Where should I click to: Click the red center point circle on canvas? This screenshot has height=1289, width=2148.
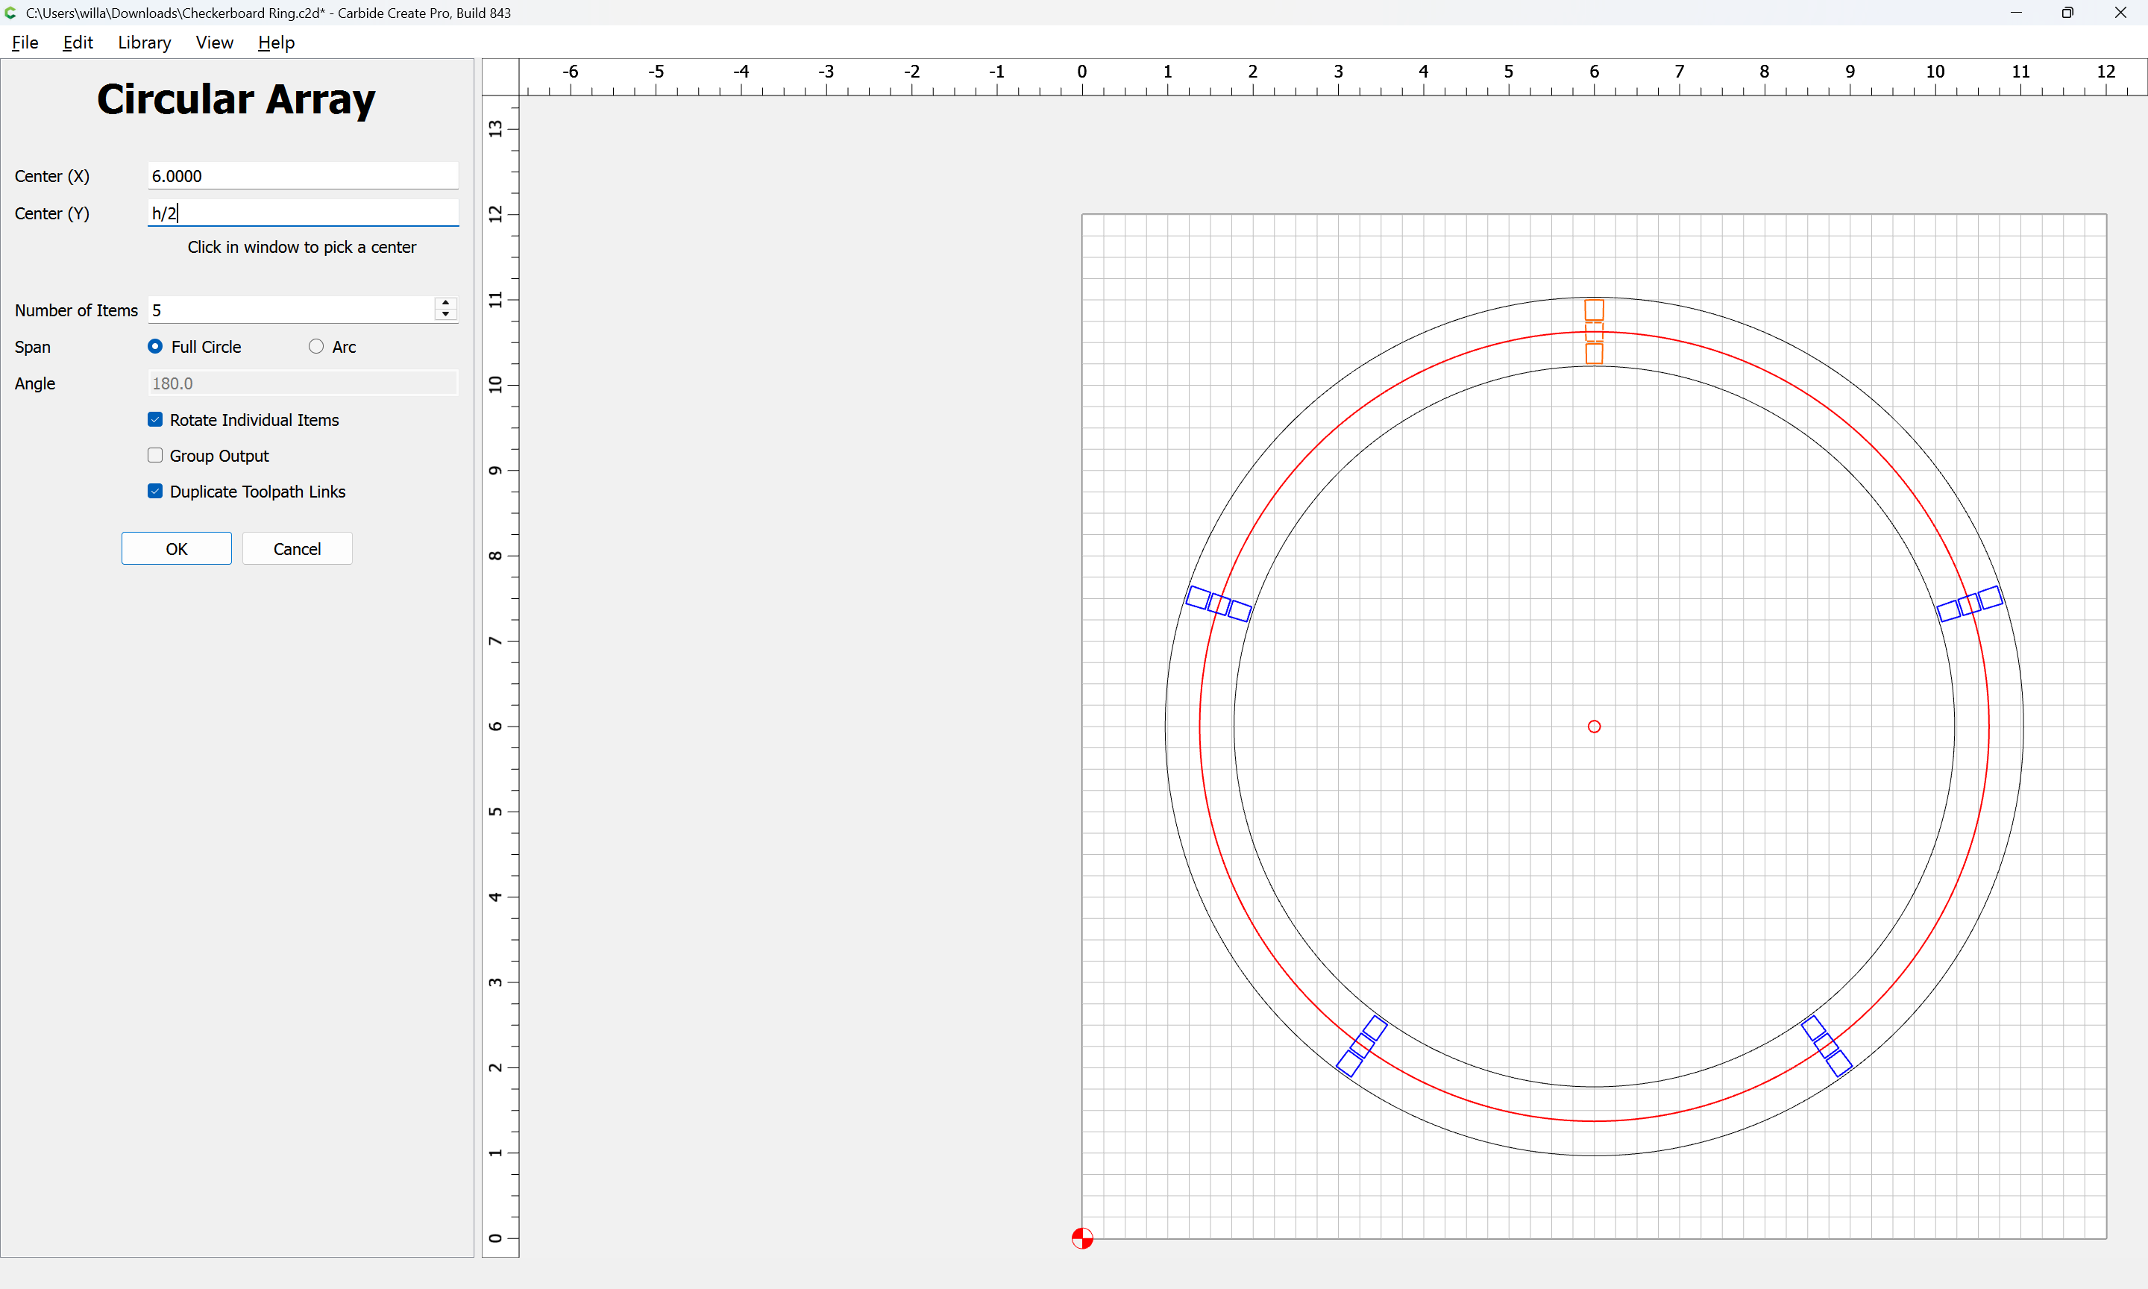click(1594, 726)
